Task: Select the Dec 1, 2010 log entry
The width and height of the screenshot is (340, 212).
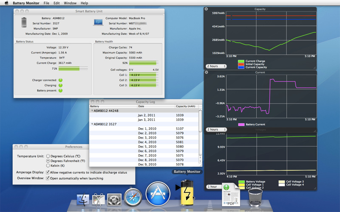Action: [x=144, y=128]
